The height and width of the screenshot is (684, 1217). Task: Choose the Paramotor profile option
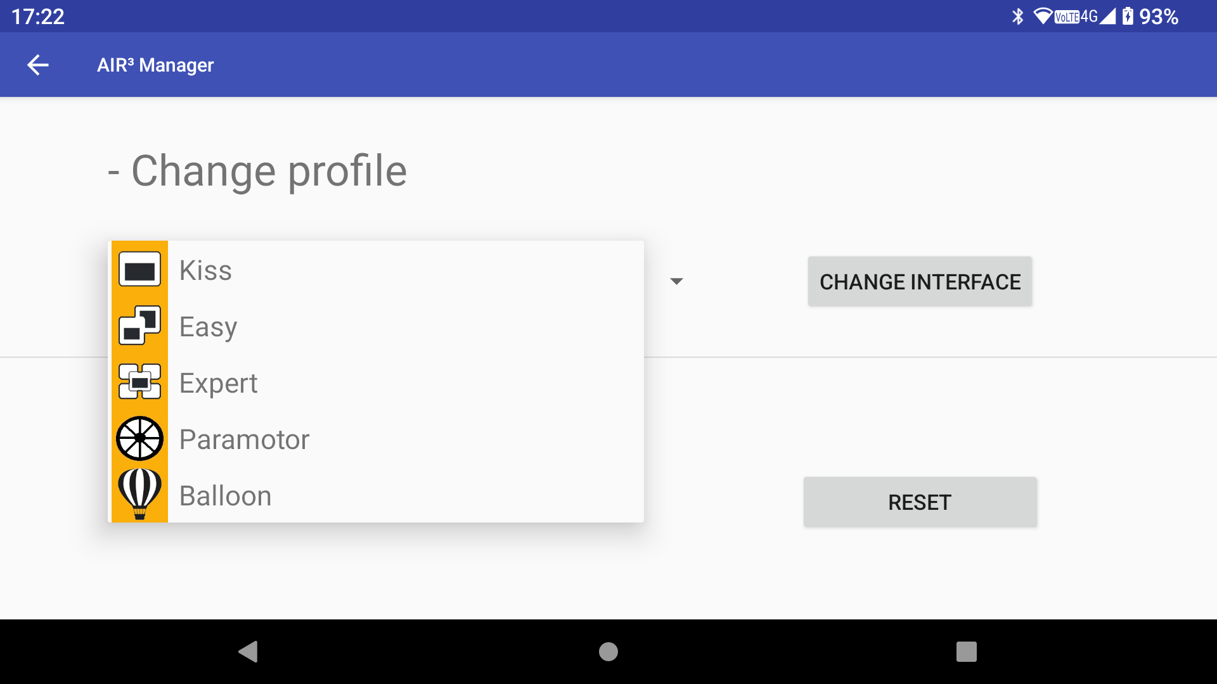(x=378, y=439)
